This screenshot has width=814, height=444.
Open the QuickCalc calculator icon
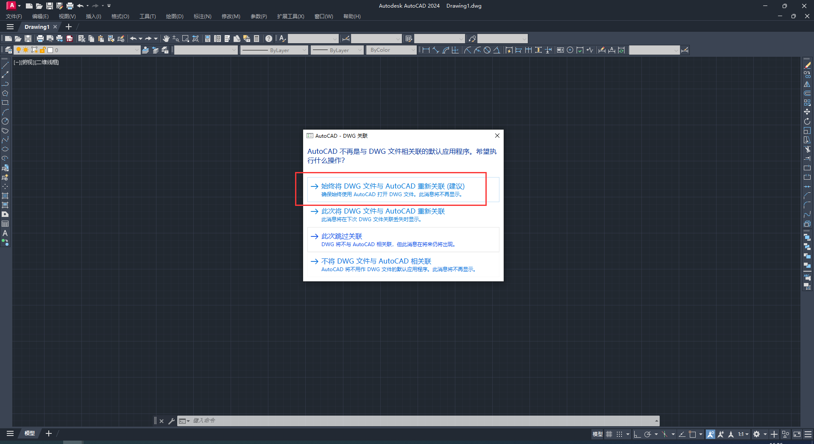(x=256, y=38)
